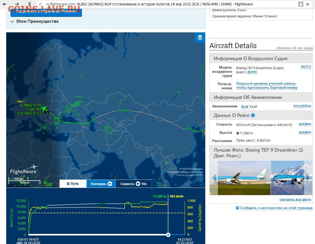Click the ICN AMS 07:23 map label

[29, 113]
